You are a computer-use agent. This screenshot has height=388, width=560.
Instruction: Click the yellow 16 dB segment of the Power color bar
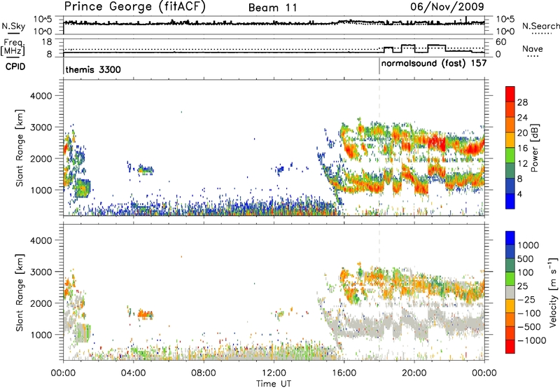click(510, 140)
